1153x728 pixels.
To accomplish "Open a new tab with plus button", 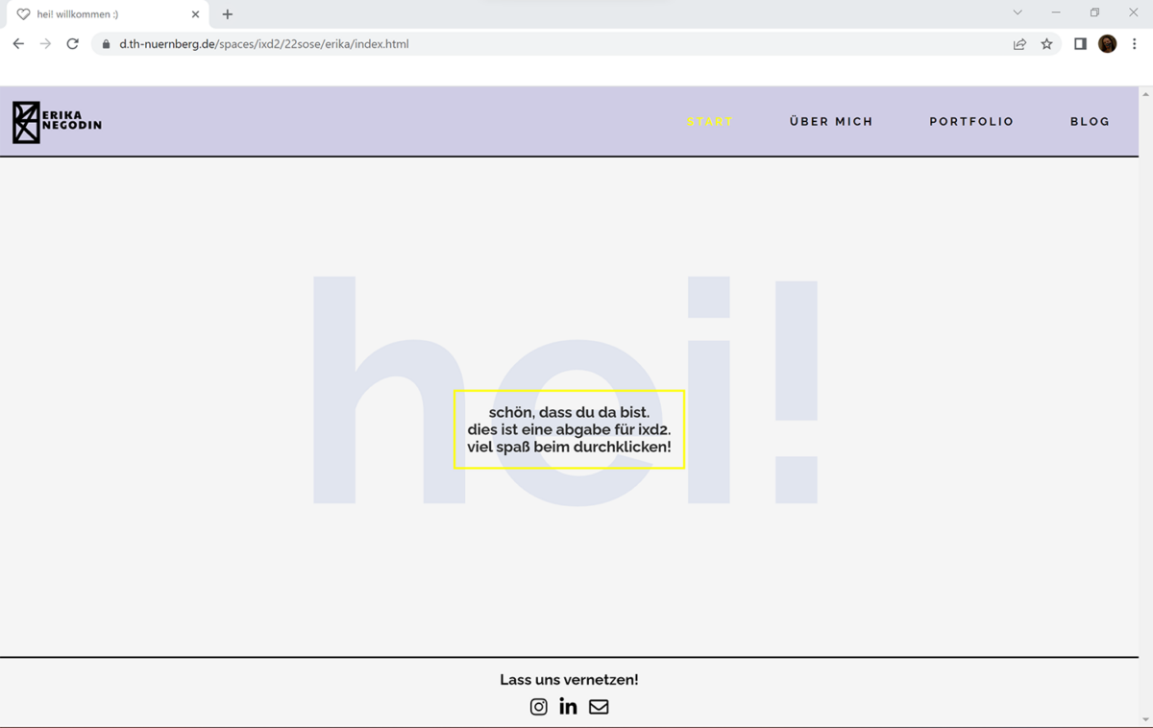I will coord(228,14).
